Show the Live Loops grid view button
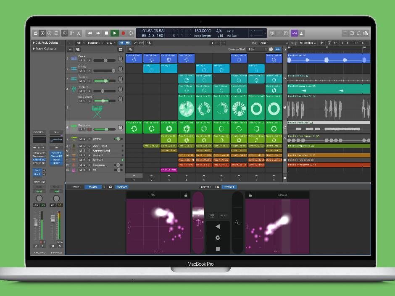This screenshot has width=395, height=296. (122, 43)
